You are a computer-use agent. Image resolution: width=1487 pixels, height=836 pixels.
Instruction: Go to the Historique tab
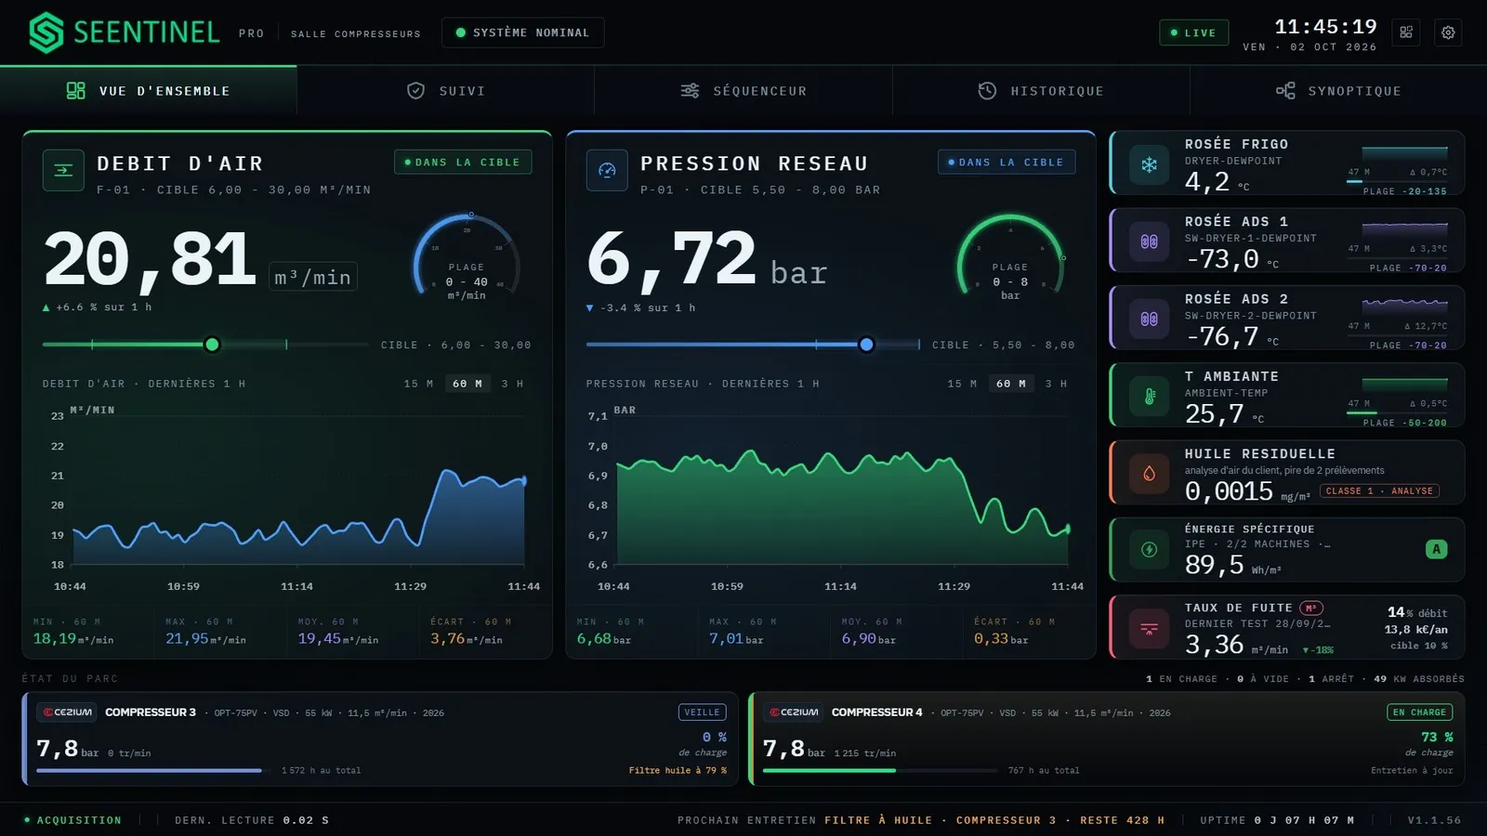(x=1041, y=91)
